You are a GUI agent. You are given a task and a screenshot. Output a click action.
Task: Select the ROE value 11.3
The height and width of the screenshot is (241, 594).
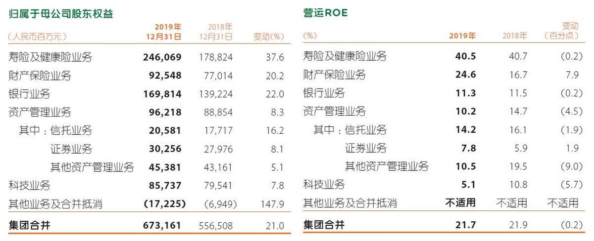click(x=466, y=93)
